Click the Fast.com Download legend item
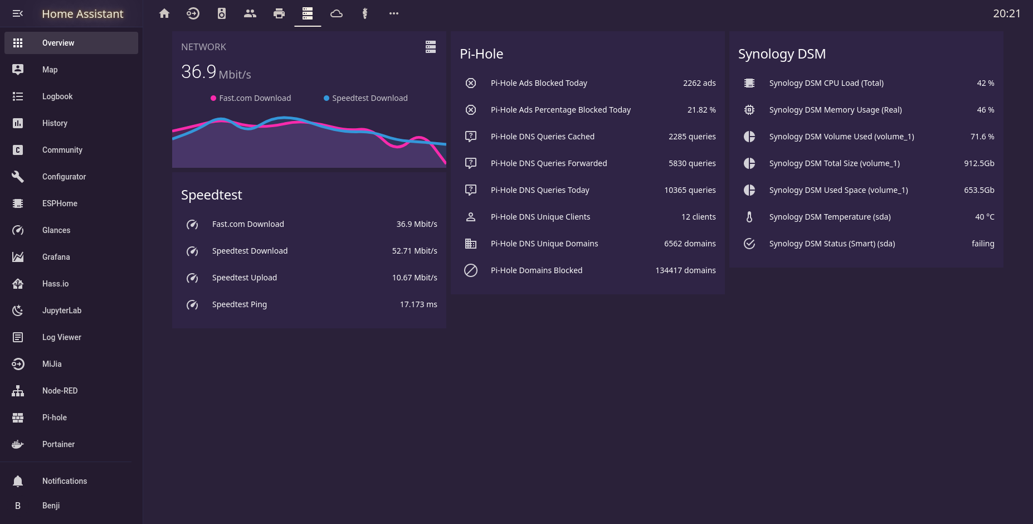 tap(251, 98)
